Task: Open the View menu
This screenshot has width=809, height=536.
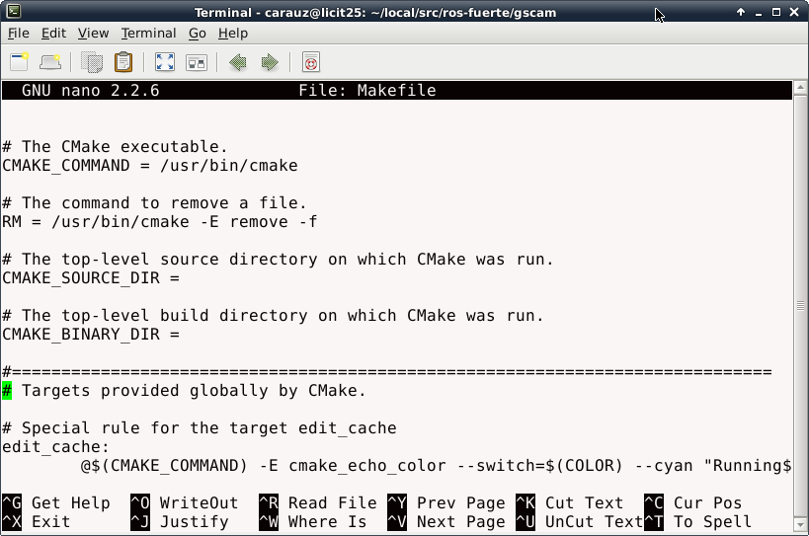Action: coord(93,33)
